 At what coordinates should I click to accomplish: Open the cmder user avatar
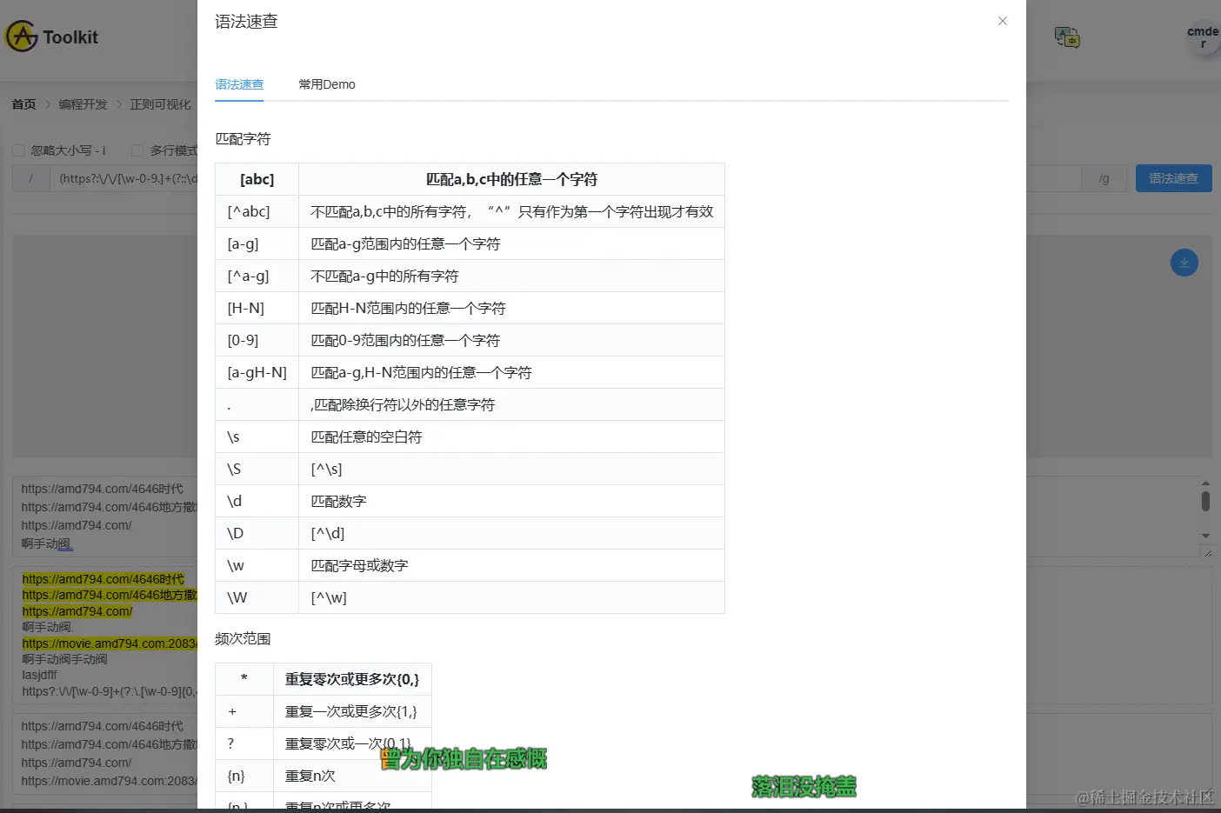coord(1203,37)
